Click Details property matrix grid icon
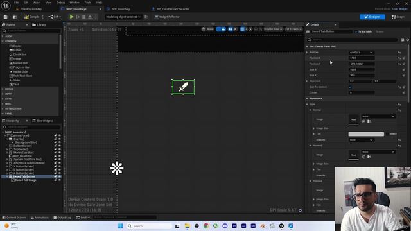The height and width of the screenshot is (231, 411). (x=402, y=40)
